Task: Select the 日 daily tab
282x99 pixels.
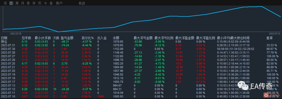Action: [x=11, y=3]
